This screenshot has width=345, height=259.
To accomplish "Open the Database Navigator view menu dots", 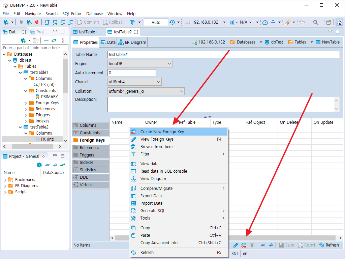I will click(63, 40).
